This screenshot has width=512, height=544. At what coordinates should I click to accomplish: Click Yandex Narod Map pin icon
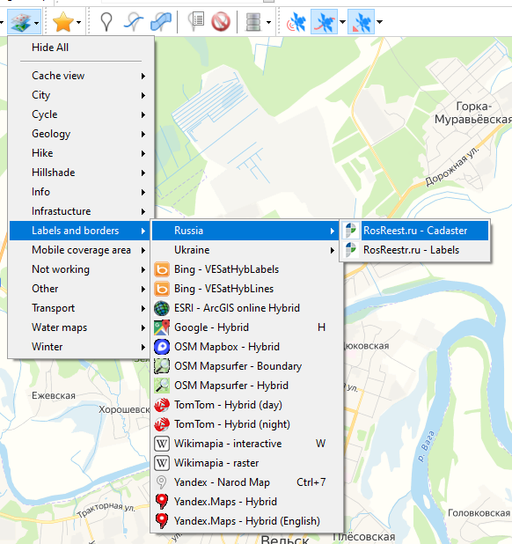point(162,482)
